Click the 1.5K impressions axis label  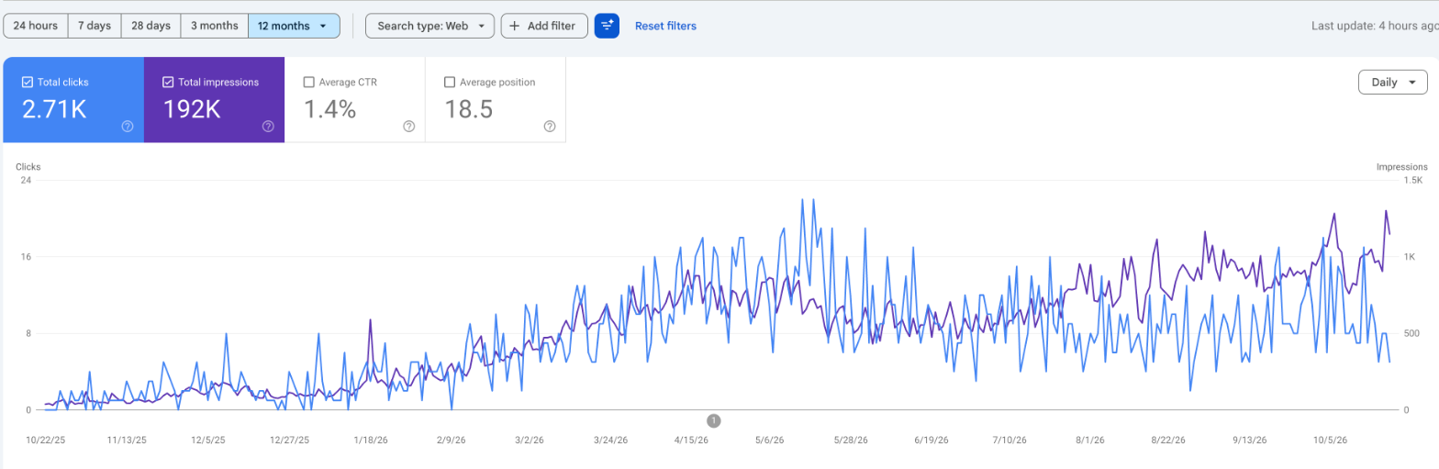pos(1414,180)
